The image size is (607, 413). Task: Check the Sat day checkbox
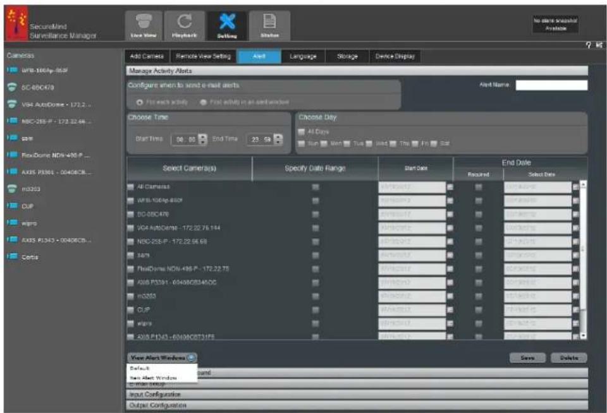(434, 144)
